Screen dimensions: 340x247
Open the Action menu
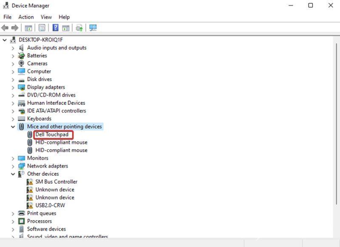(26, 17)
